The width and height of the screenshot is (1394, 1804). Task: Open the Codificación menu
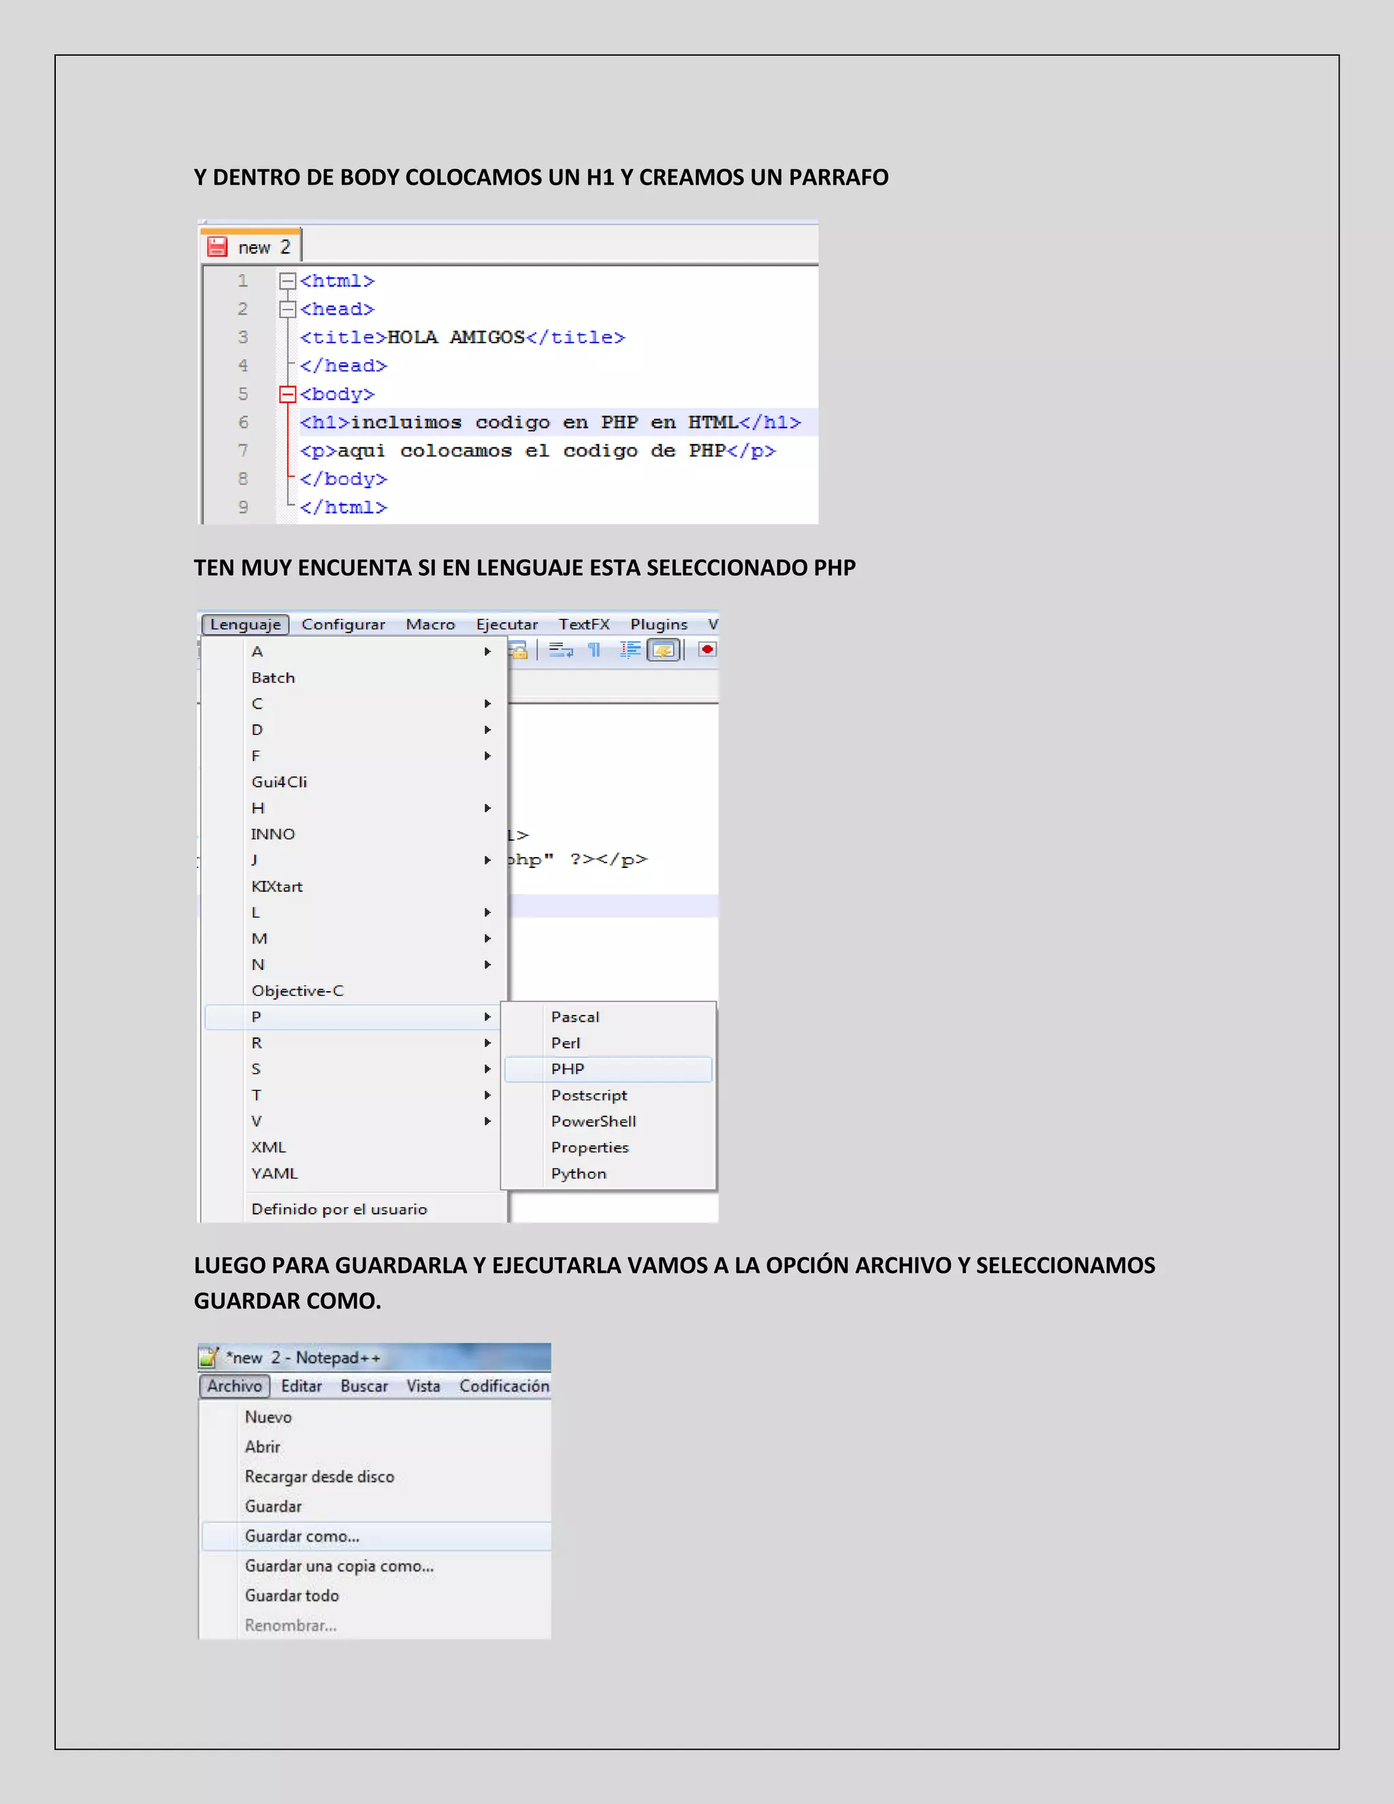(504, 1386)
